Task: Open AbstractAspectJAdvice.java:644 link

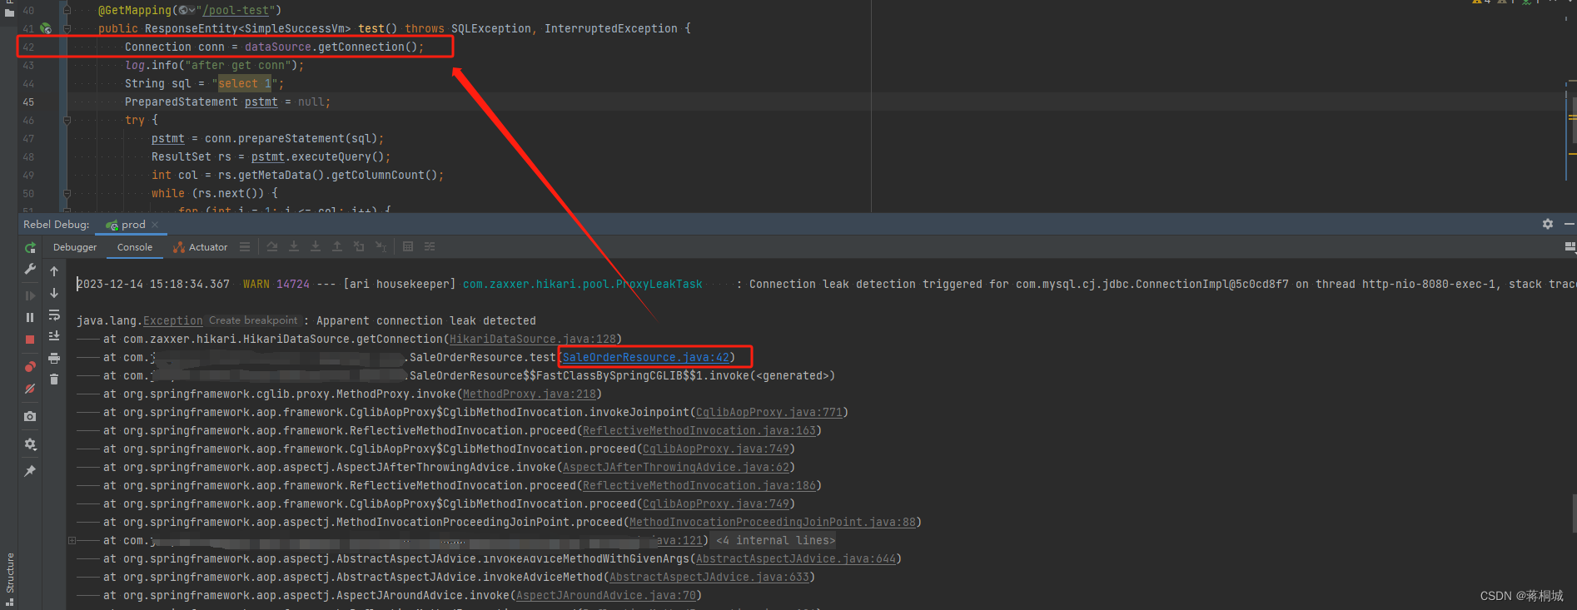Action: pyautogui.click(x=796, y=558)
